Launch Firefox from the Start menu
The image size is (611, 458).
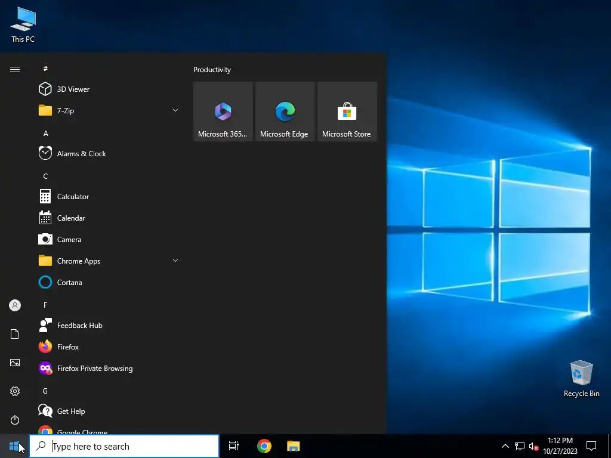[x=109, y=346]
